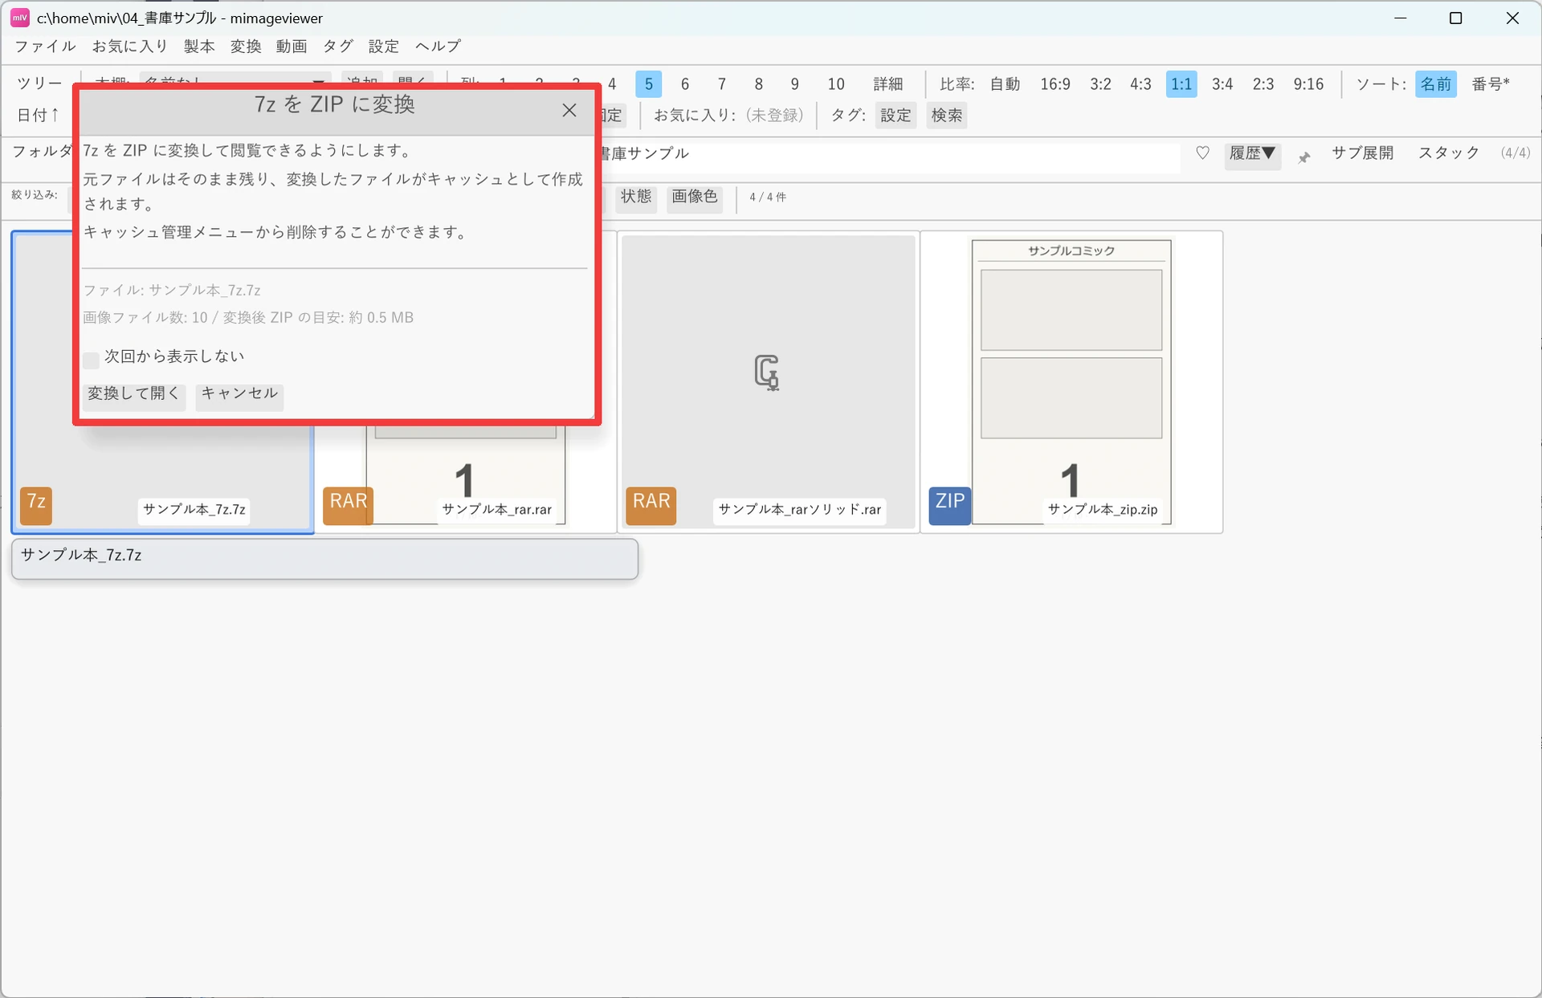1542x998 pixels.
Task: Open the 変換 menu
Action: tap(246, 47)
